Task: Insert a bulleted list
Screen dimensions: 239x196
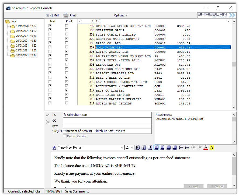Action: point(187,148)
